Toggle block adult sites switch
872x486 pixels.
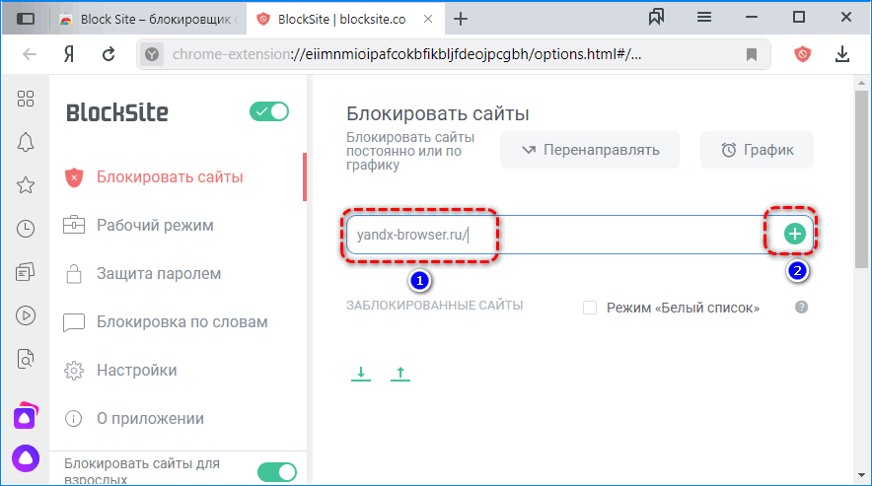point(277,472)
